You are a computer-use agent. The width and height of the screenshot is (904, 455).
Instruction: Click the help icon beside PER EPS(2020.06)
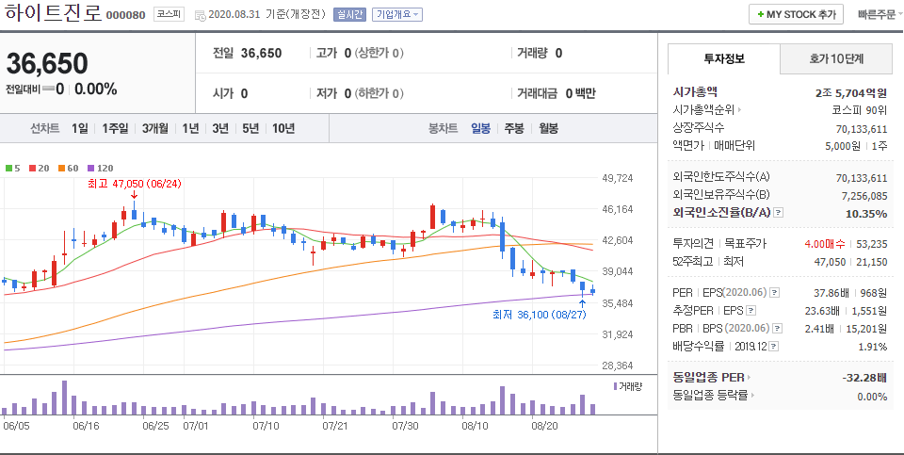pyautogui.click(x=774, y=293)
